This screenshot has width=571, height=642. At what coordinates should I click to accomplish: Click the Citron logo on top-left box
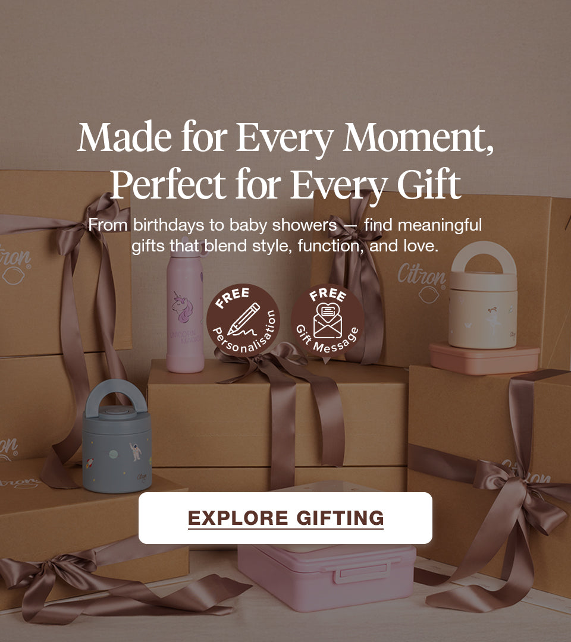15,264
